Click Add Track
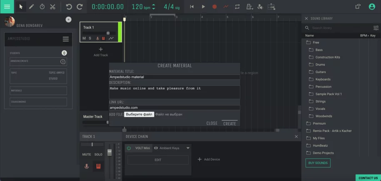Screen dimensions: 381x181 coord(101,52)
